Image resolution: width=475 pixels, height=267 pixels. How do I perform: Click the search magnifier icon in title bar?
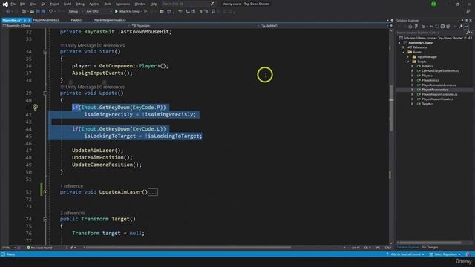(213, 4)
